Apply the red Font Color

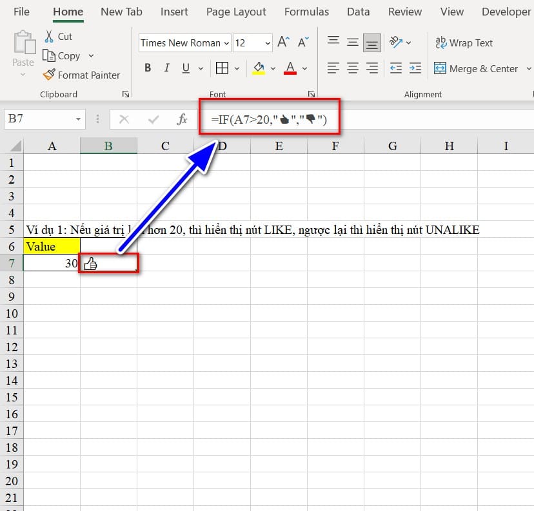pyautogui.click(x=290, y=68)
